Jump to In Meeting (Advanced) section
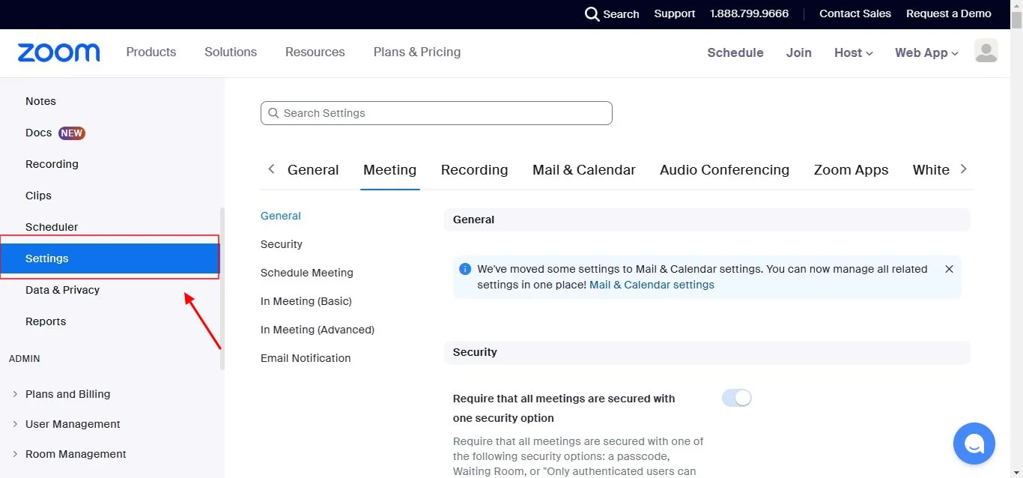This screenshot has width=1023, height=478. click(x=318, y=330)
